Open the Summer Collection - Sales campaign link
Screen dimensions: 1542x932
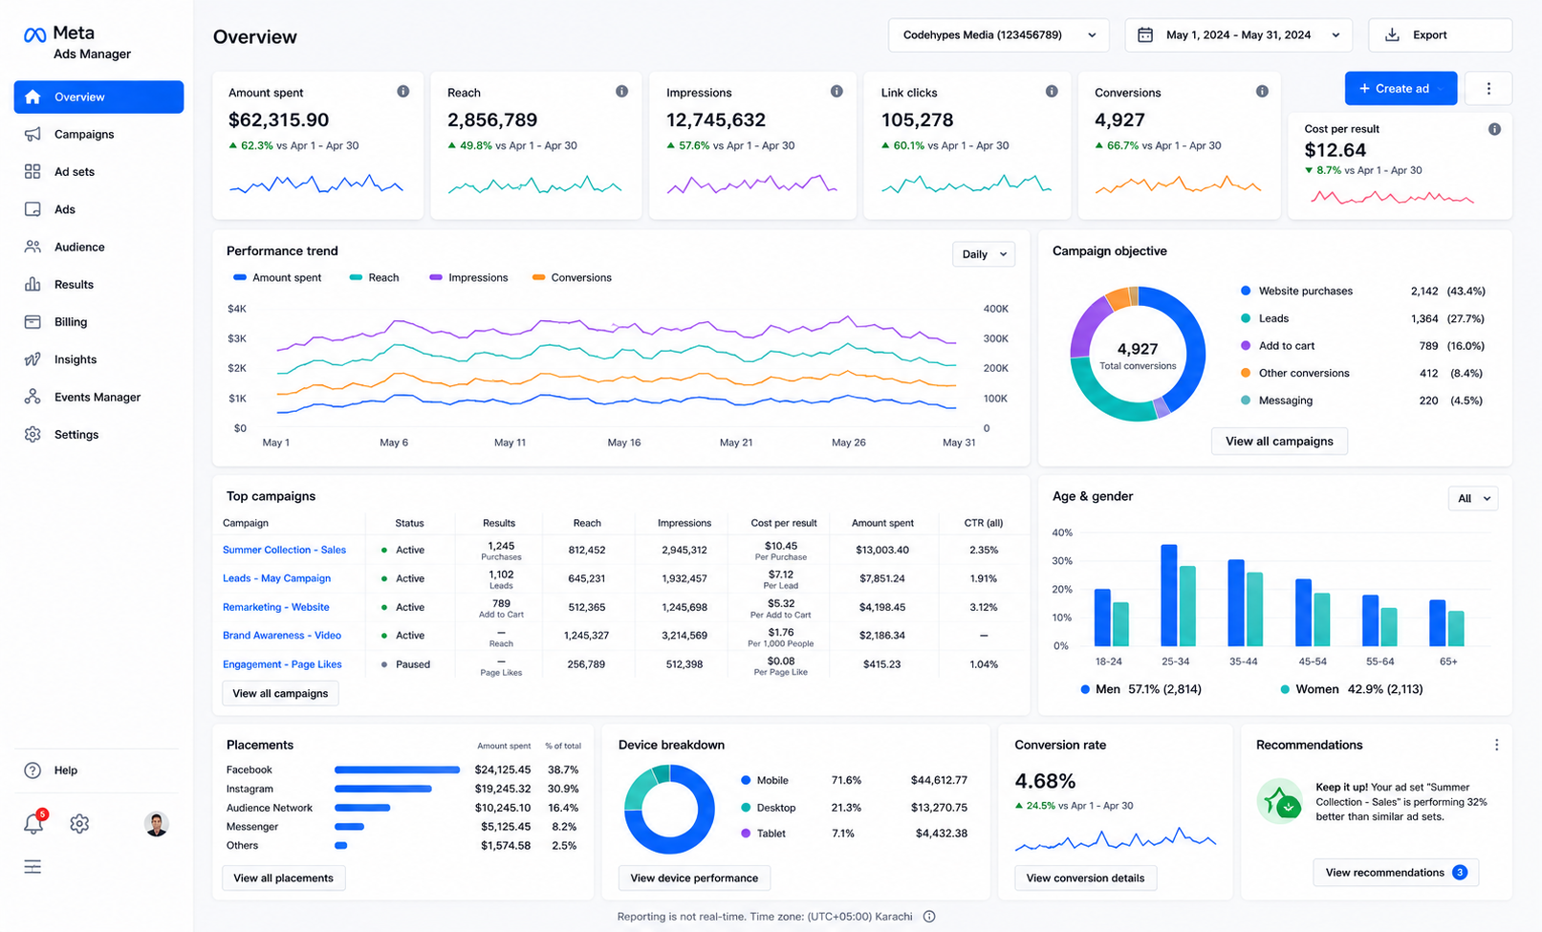(x=284, y=550)
